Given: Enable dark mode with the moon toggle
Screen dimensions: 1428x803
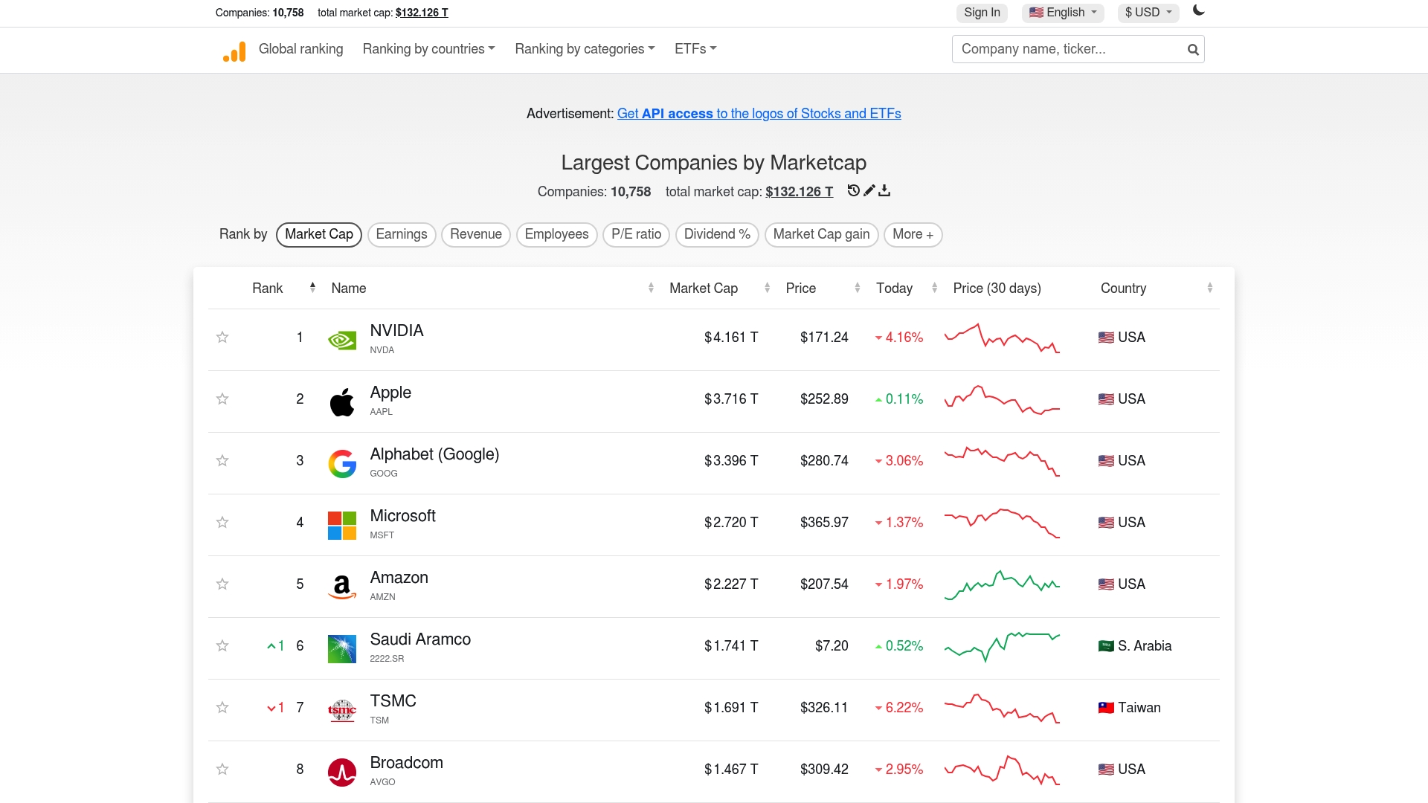Looking at the screenshot, I should coord(1198,12).
